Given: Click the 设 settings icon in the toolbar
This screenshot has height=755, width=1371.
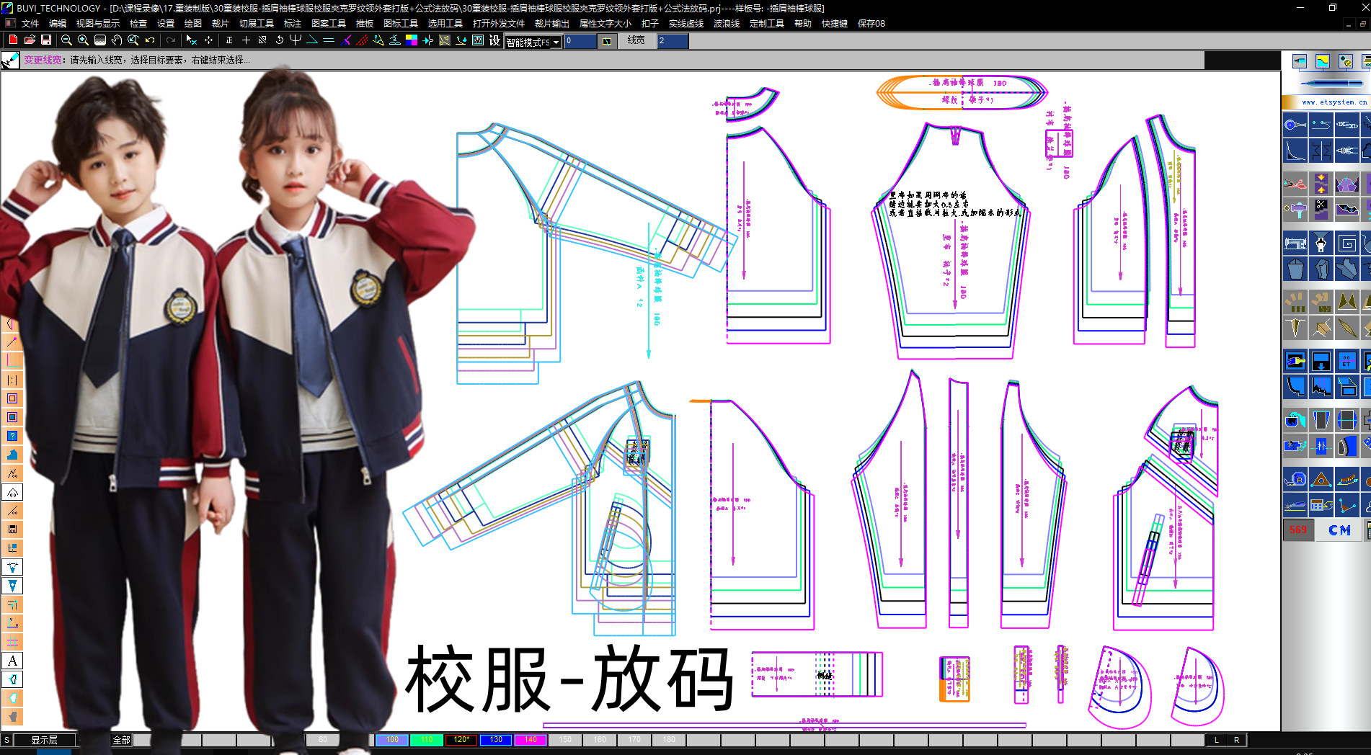Looking at the screenshot, I should (x=493, y=41).
